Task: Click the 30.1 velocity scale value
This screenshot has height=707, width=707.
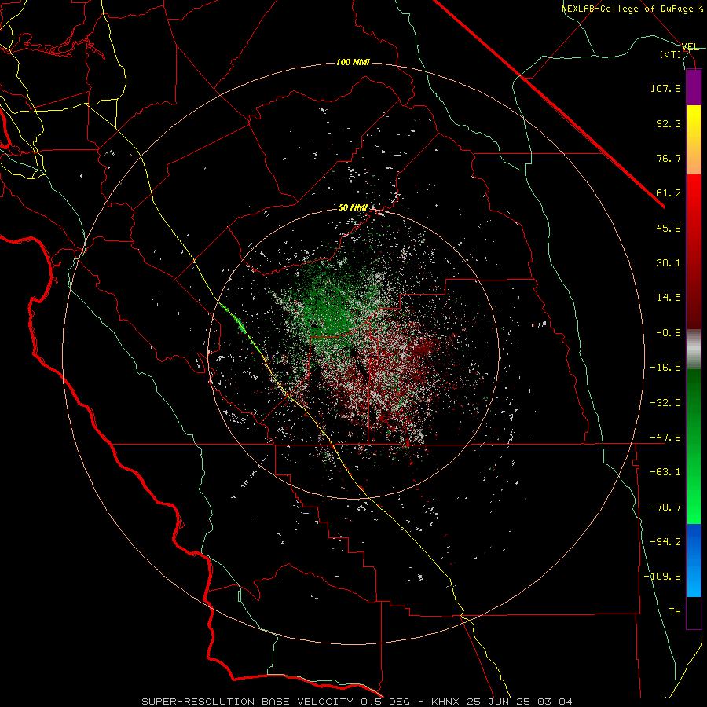Action: [x=669, y=263]
